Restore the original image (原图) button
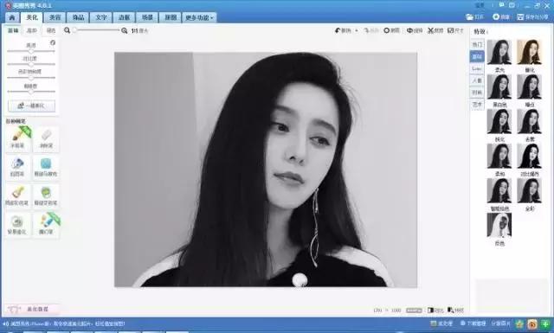554x333 pixels. [392, 31]
